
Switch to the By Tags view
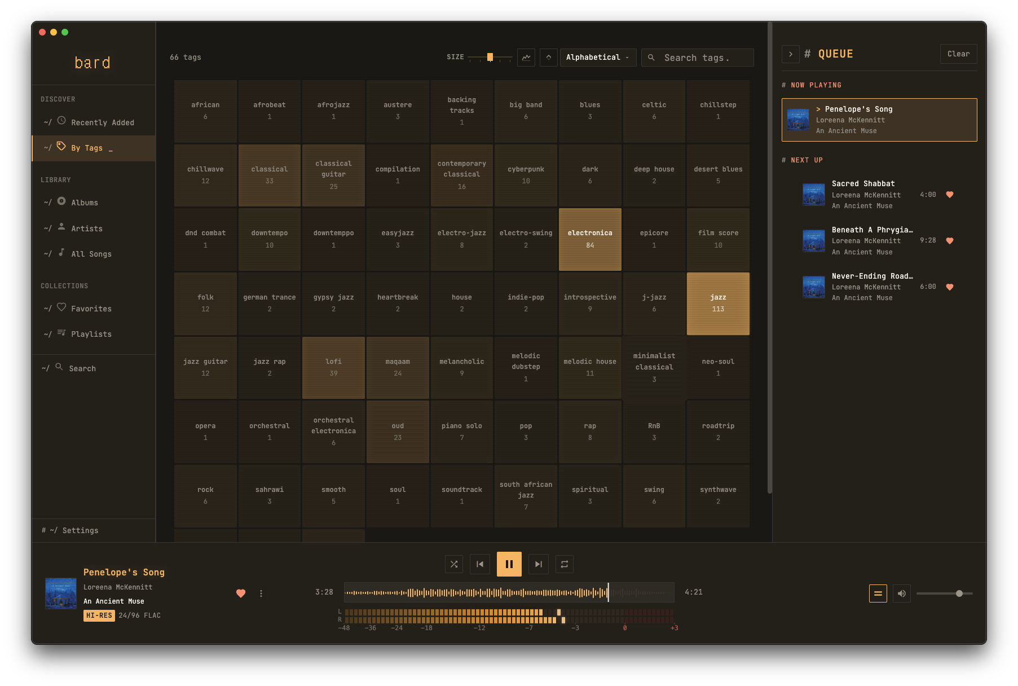click(x=86, y=148)
